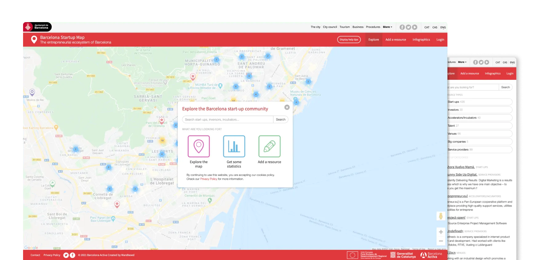Click Login in background window navigation
The height and width of the screenshot is (260, 540).
tap(510, 73)
